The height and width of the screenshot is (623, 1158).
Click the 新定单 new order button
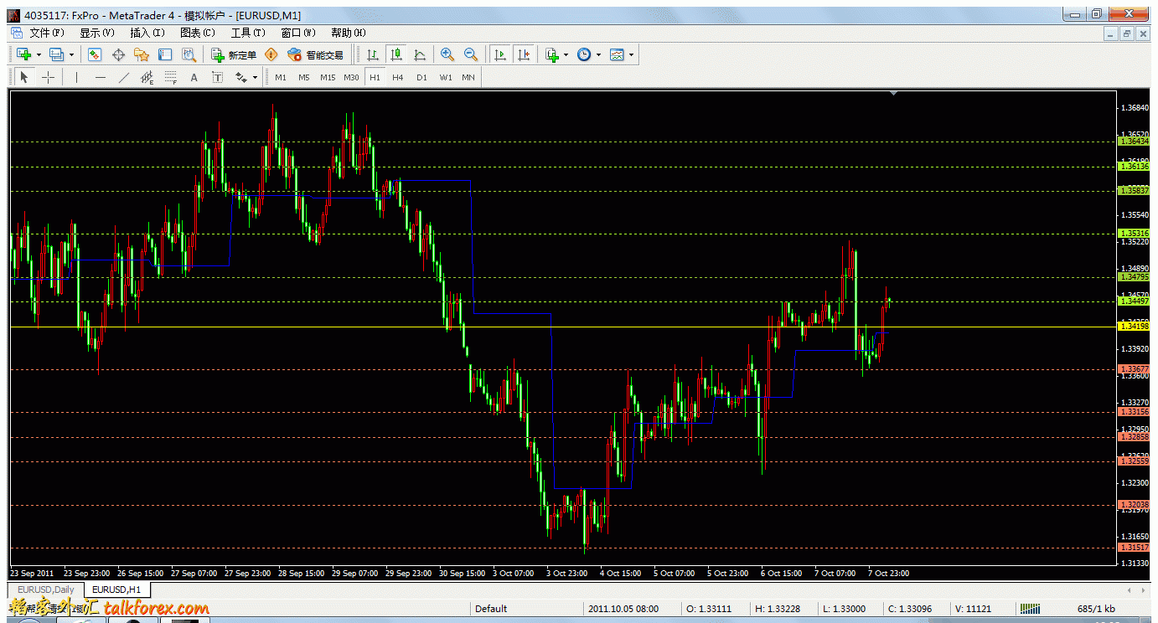pyautogui.click(x=234, y=54)
